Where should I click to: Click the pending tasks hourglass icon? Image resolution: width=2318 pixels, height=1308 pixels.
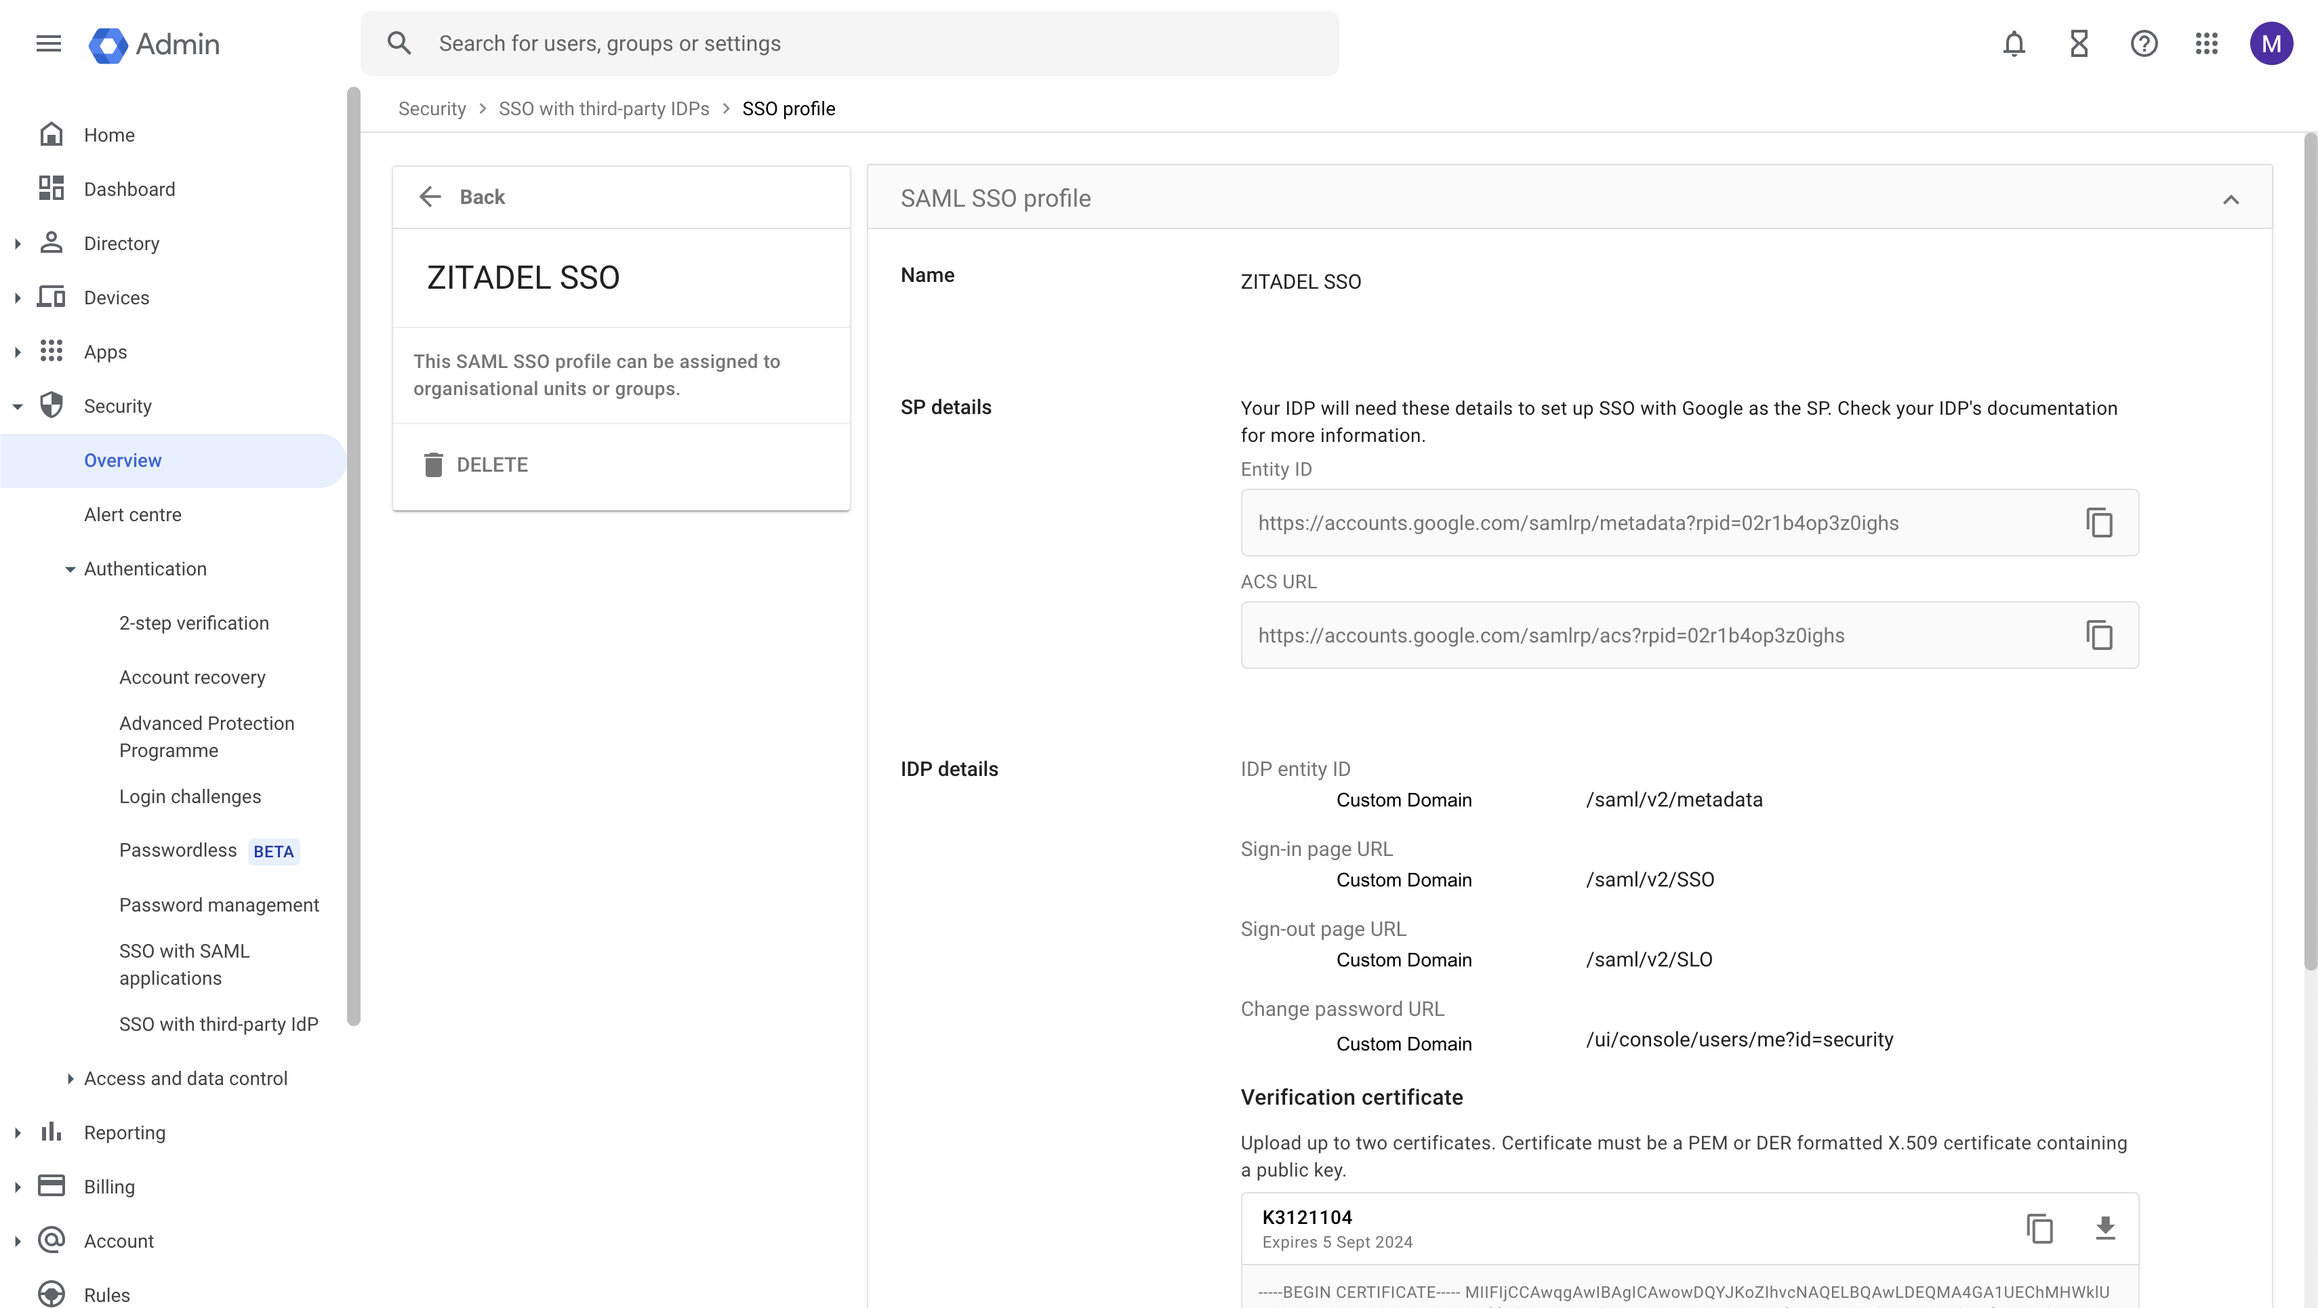2078,43
